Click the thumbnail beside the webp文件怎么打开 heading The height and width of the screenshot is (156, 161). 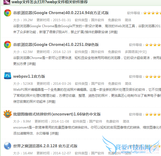tap(7, 2)
